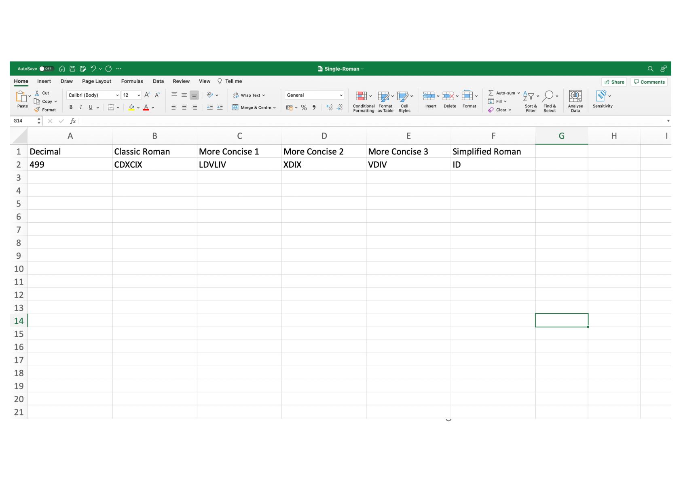Toggle the AutoSave switch
This screenshot has height=481, width=681.
tap(47, 69)
